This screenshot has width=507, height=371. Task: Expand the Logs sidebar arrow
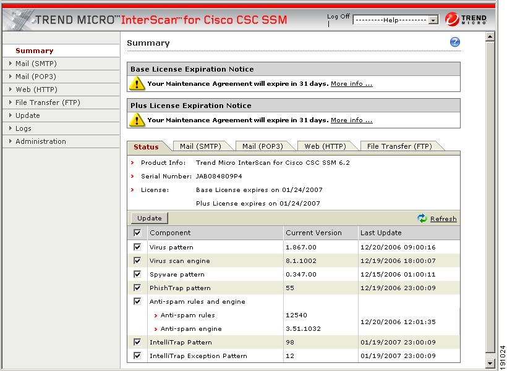11,128
